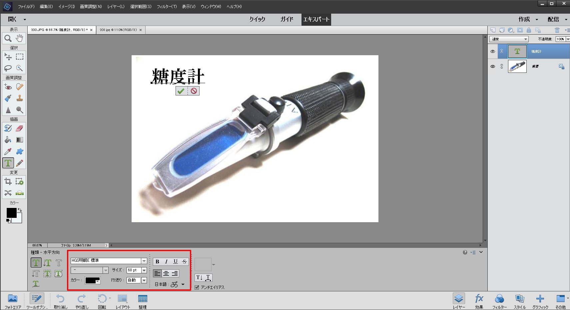Open the font family dropdown HGS明朝E
Image resolution: width=570 pixels, height=310 pixels.
click(144, 261)
